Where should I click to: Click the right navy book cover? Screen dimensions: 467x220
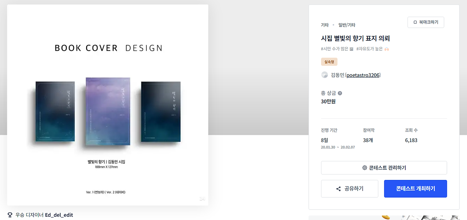[161, 111]
